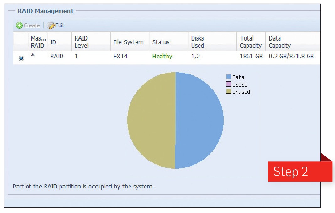Click the Edit pencil icon
This screenshot has height=213, width=335.
[x=51, y=25]
